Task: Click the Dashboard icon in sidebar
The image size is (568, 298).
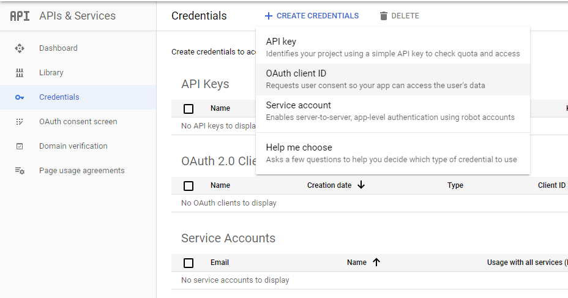Action: [x=20, y=48]
